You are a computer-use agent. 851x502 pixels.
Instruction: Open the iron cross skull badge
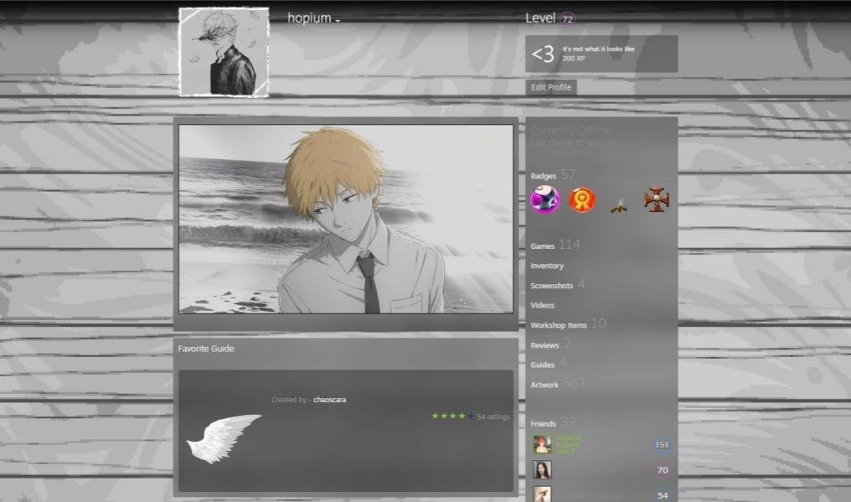coord(656,199)
